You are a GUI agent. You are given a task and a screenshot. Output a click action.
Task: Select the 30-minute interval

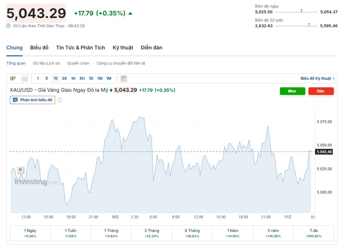[64, 78]
